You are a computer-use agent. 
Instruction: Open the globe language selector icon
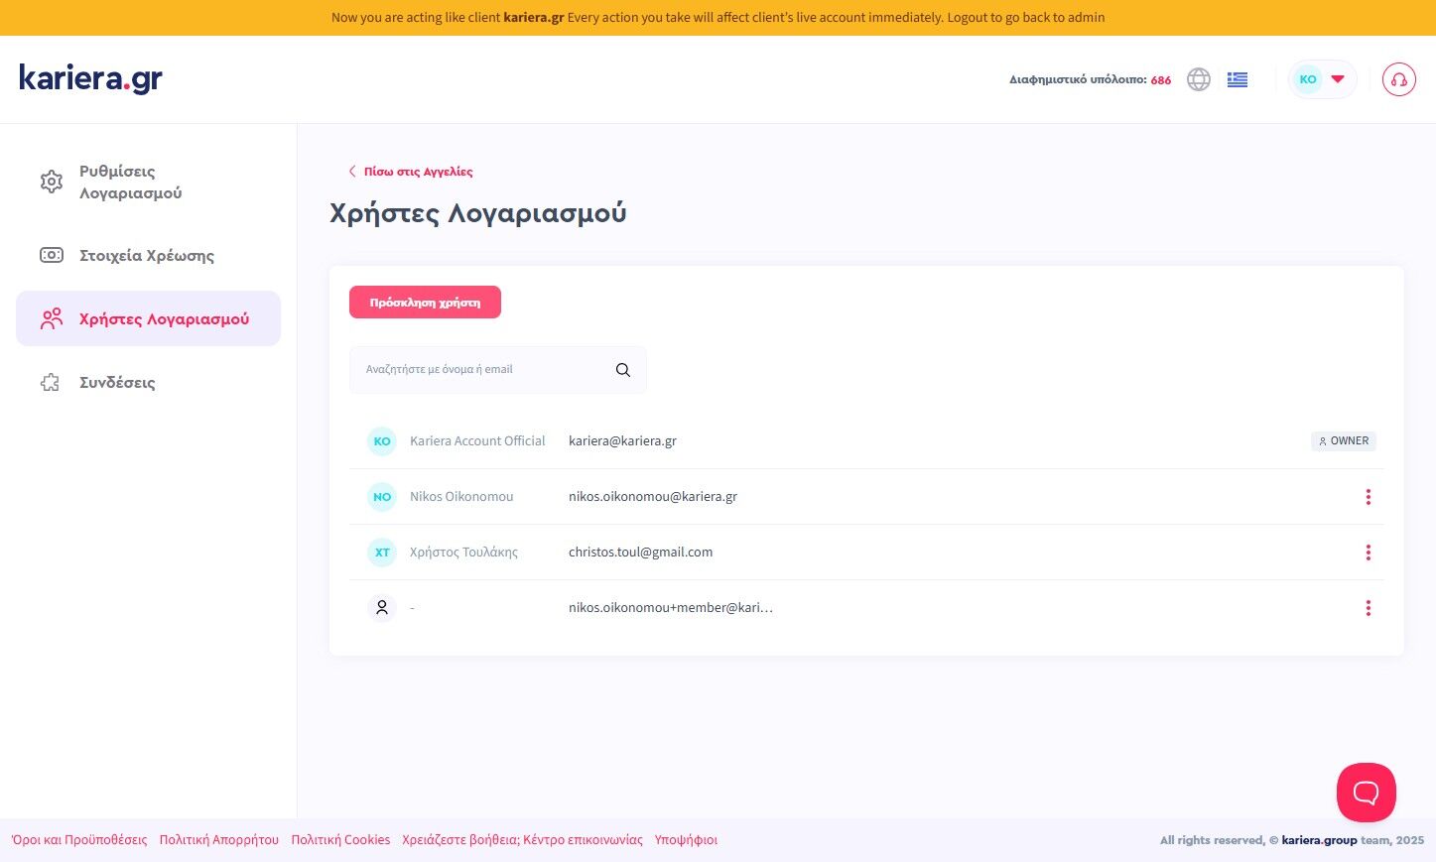(x=1199, y=79)
